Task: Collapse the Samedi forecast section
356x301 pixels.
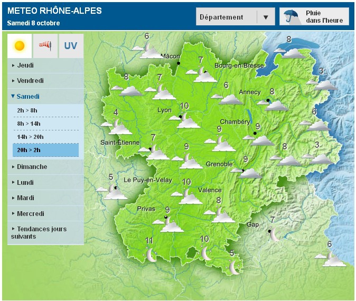Action: 45,97
